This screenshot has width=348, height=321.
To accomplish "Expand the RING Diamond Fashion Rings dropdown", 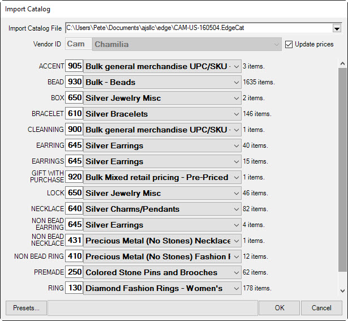I will 237,288.
